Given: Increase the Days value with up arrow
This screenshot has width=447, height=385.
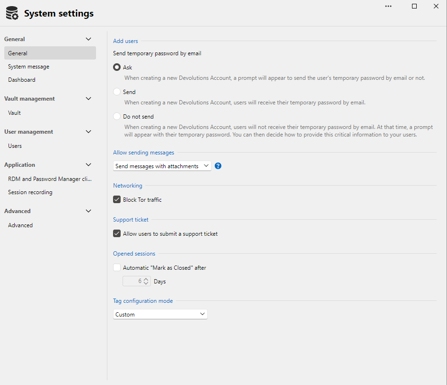Looking at the screenshot, I should pyautogui.click(x=146, y=279).
